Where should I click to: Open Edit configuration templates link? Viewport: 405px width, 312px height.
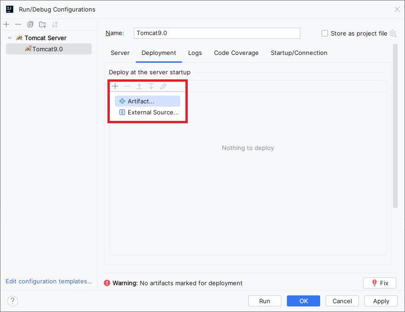[49, 281]
